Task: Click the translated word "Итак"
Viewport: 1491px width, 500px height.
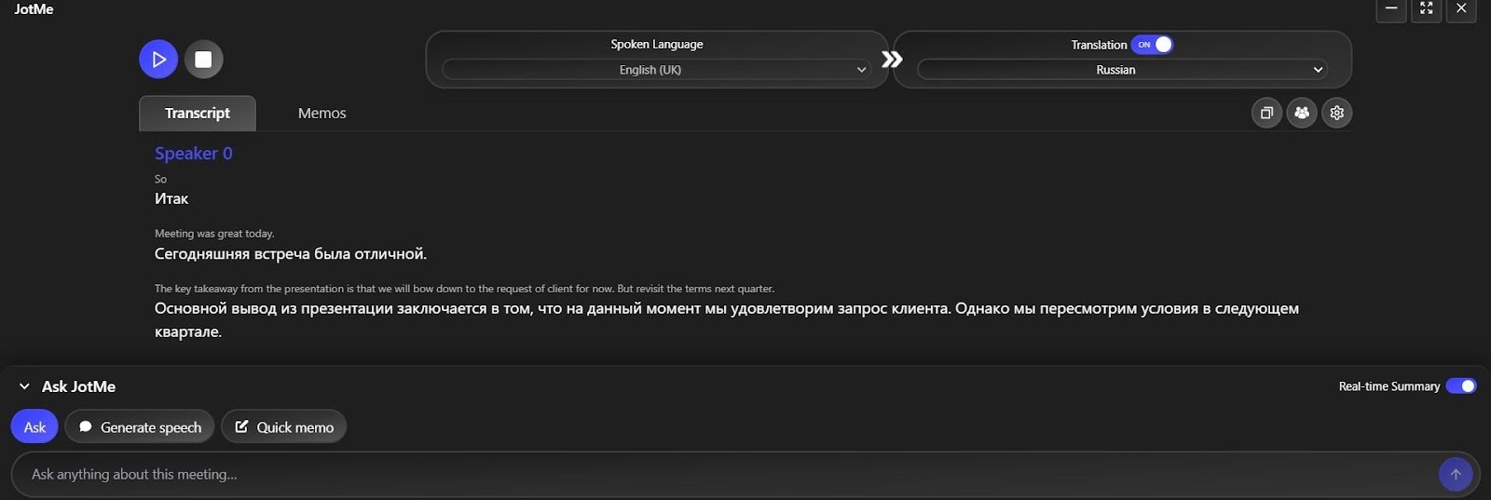Action: (171, 199)
